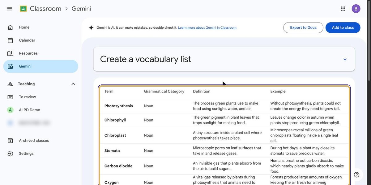Click the Settings gear icon
The image size is (371, 185).
click(10, 154)
